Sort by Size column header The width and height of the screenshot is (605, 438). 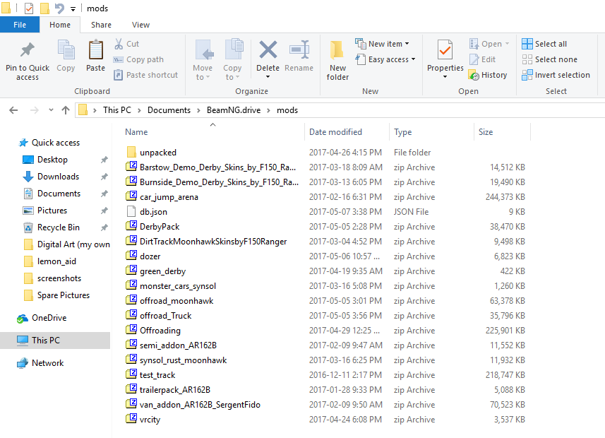(x=486, y=132)
